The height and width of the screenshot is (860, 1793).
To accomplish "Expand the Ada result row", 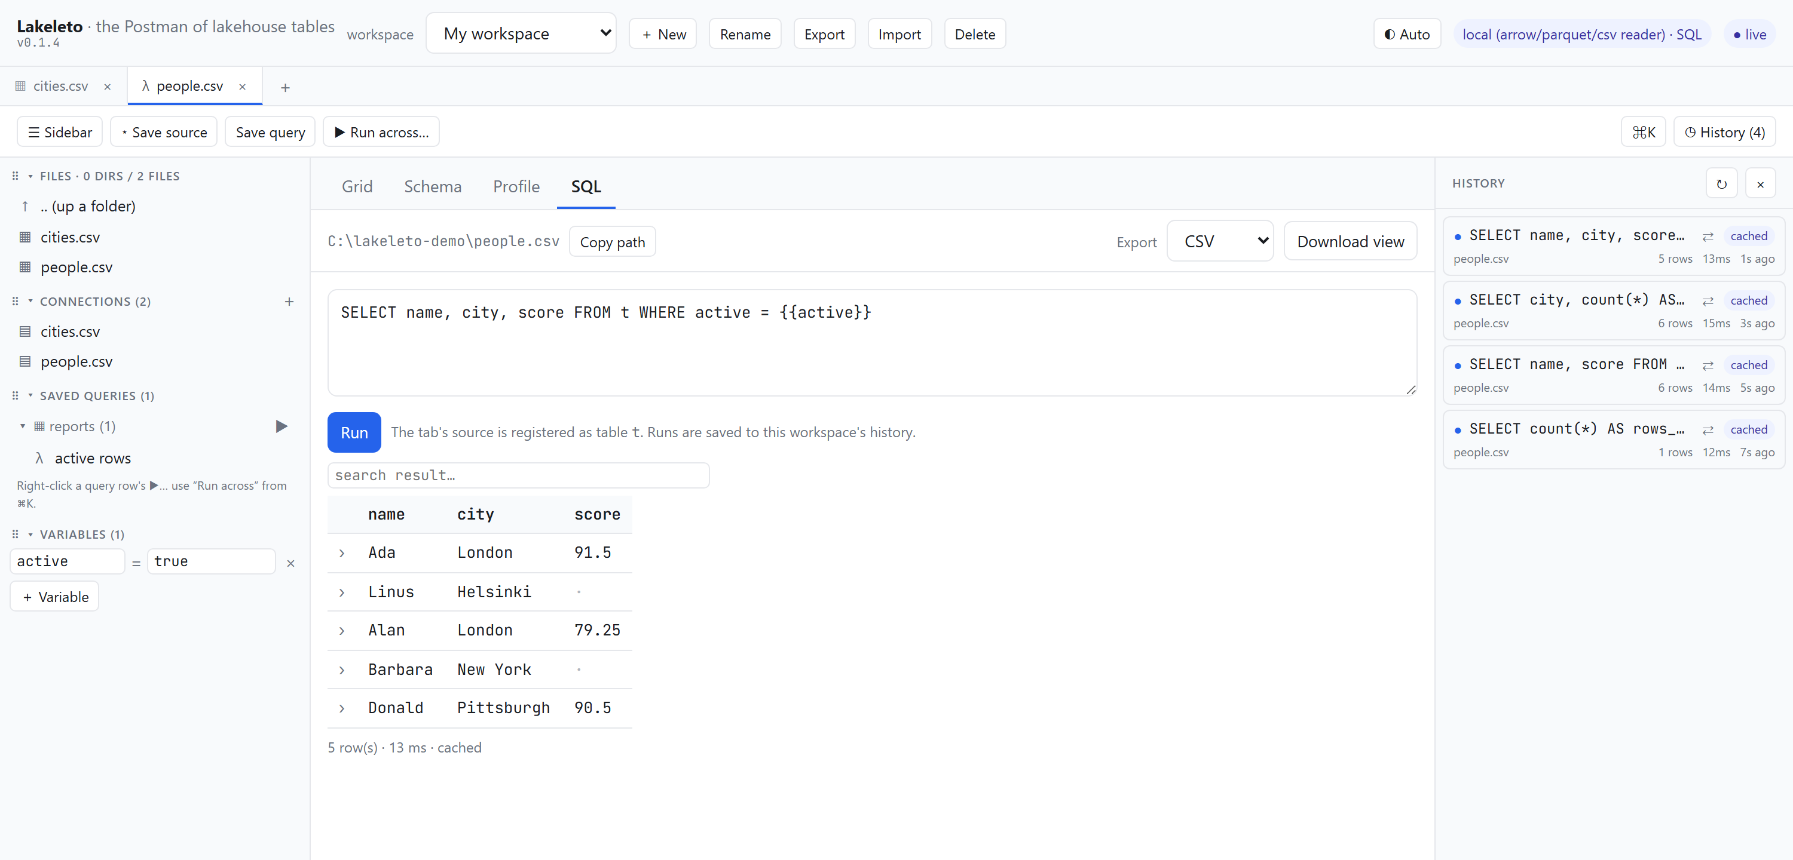I will 342,553.
